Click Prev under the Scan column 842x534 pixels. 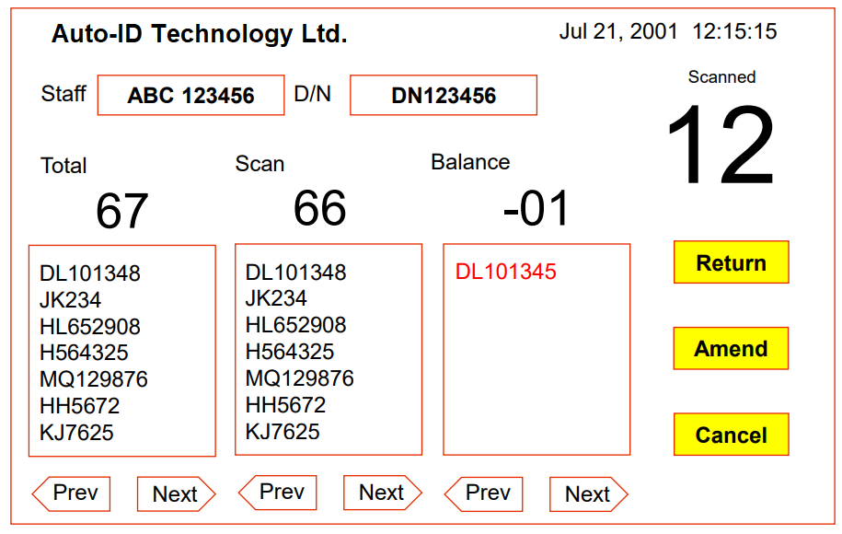tap(277, 493)
